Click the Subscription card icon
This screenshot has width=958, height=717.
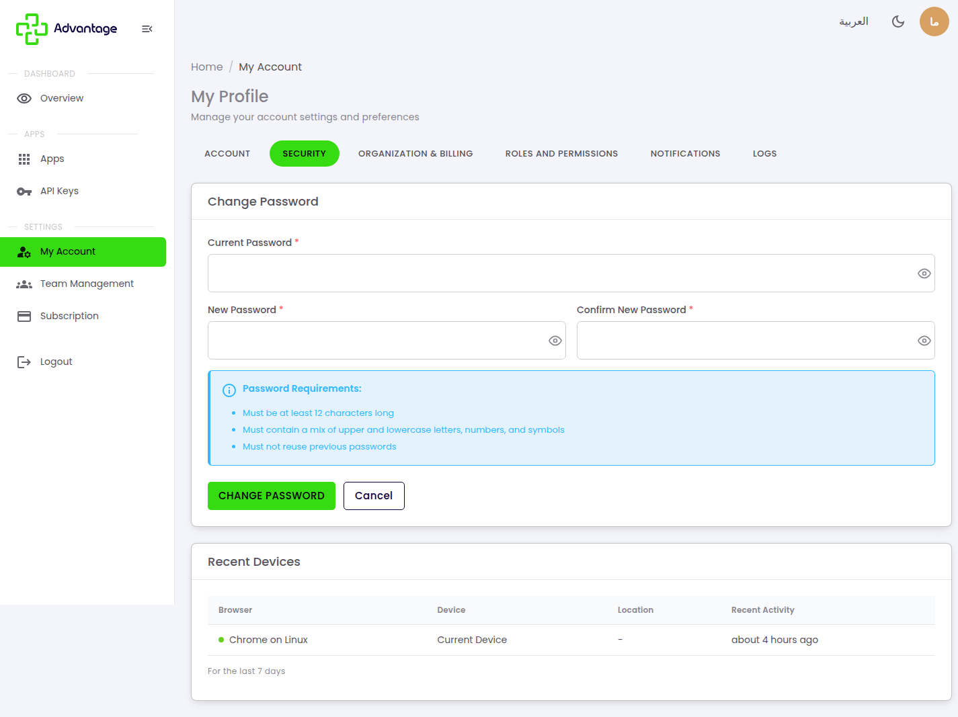[24, 317]
